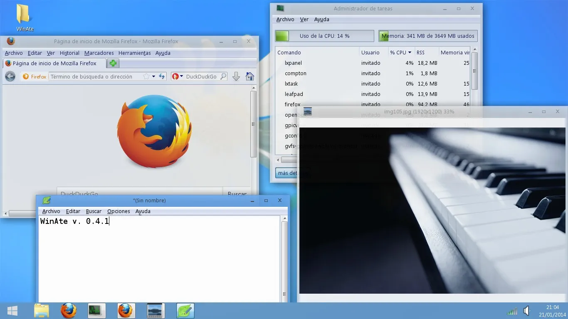This screenshot has width=568, height=319.
Task: Open the Windows Start menu
Action: coord(12,310)
